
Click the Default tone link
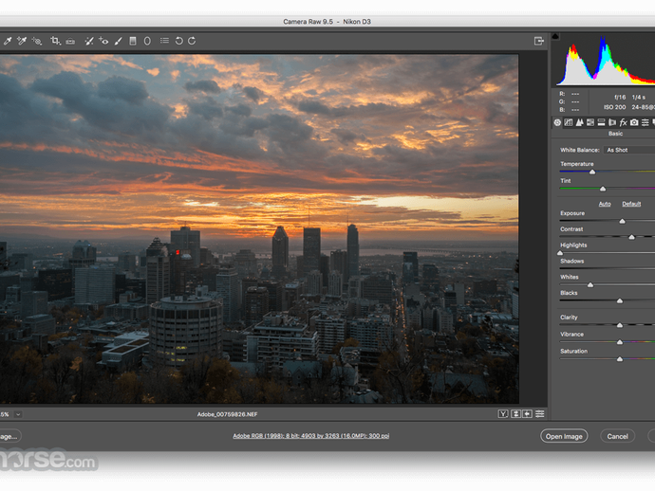pos(631,204)
